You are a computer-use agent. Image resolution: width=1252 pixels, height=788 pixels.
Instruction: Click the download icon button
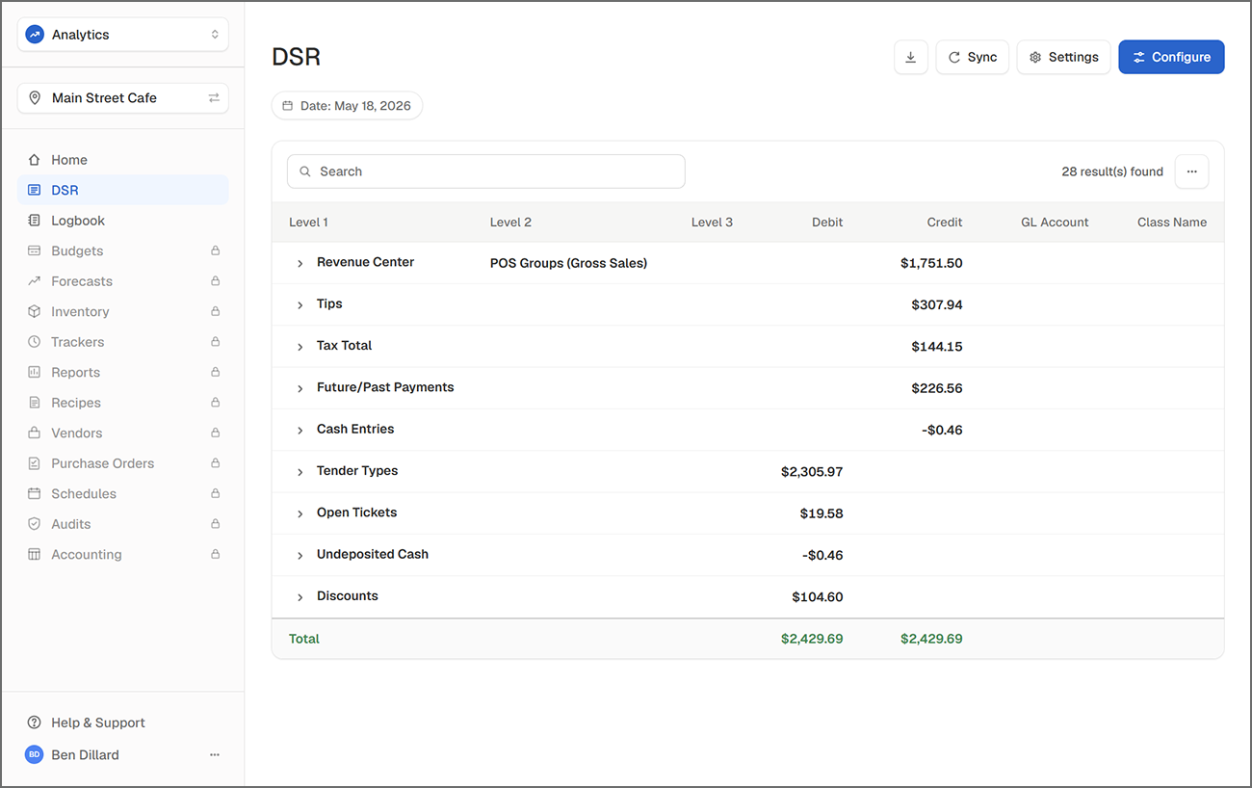pos(910,57)
